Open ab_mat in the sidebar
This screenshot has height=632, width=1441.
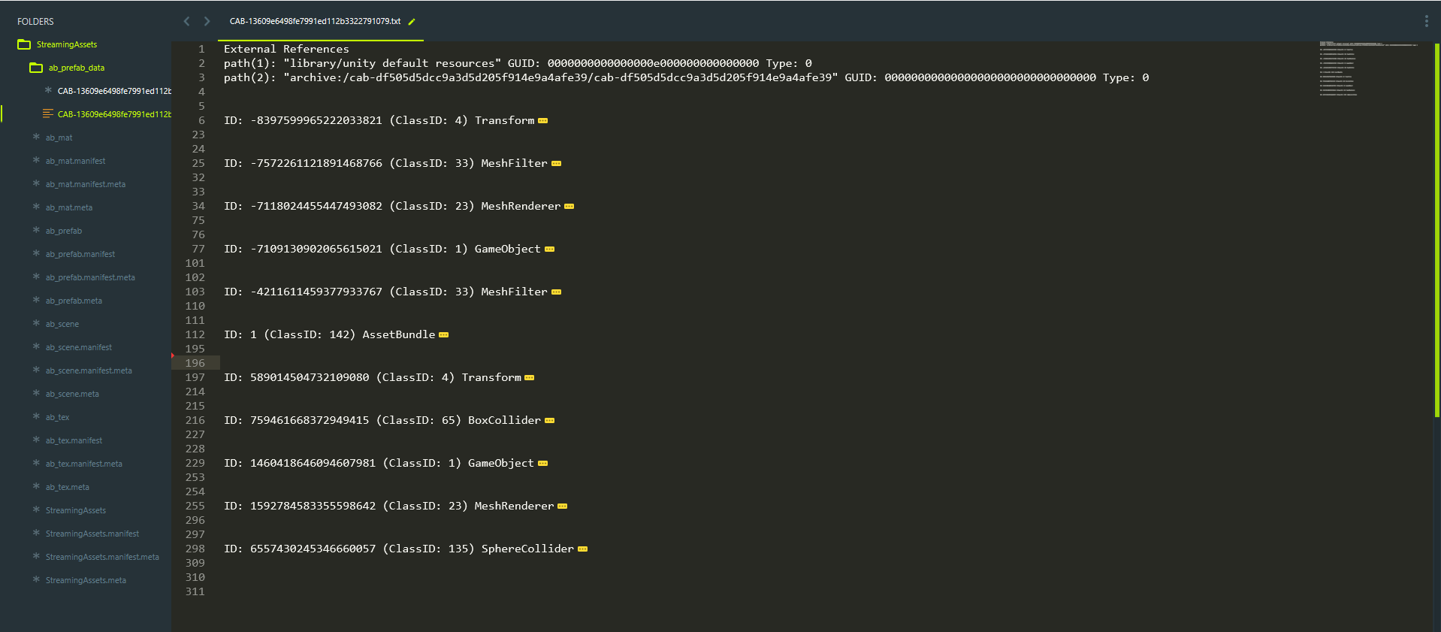[59, 138]
